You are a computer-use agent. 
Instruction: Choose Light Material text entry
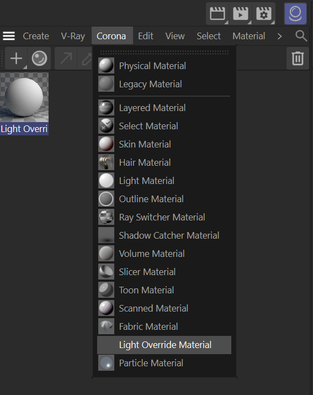pos(146,181)
